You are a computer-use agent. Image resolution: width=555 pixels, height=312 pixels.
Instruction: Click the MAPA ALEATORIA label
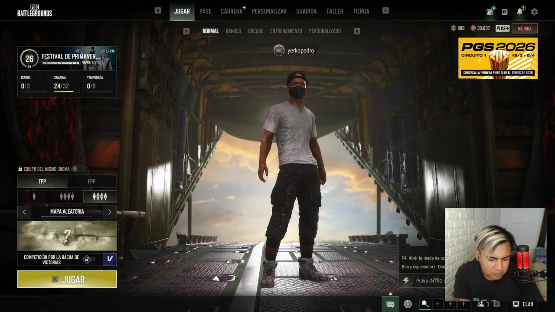click(x=67, y=212)
